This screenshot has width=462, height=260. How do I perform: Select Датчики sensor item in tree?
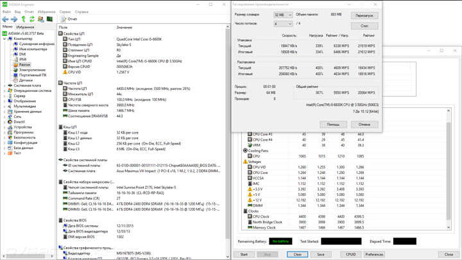(26, 80)
